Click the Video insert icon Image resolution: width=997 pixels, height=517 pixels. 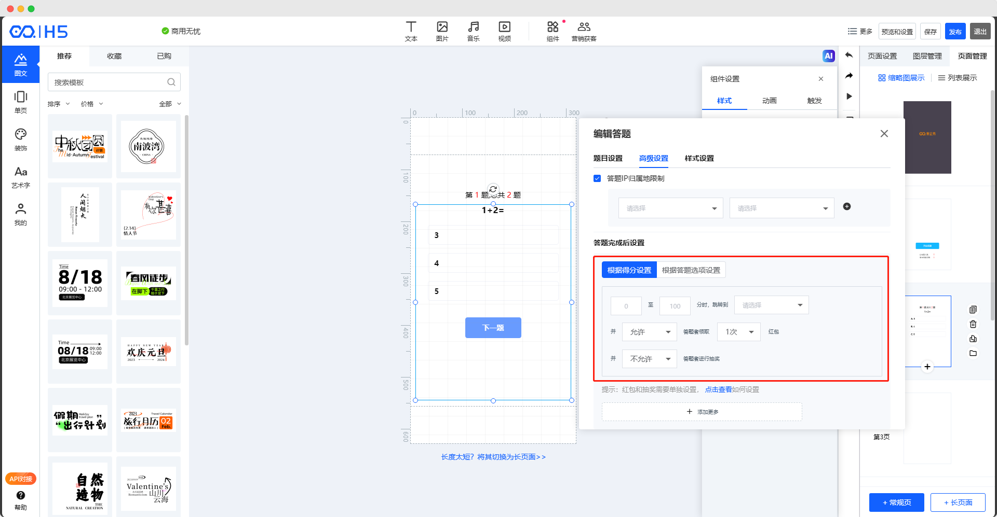click(x=504, y=31)
